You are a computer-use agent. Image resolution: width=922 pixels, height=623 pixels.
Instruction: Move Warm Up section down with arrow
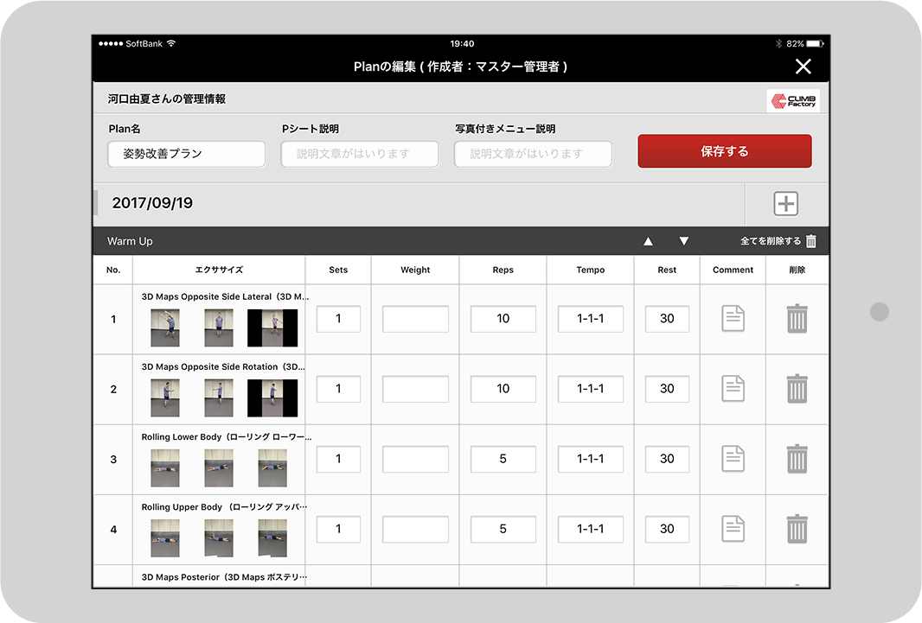tap(683, 242)
